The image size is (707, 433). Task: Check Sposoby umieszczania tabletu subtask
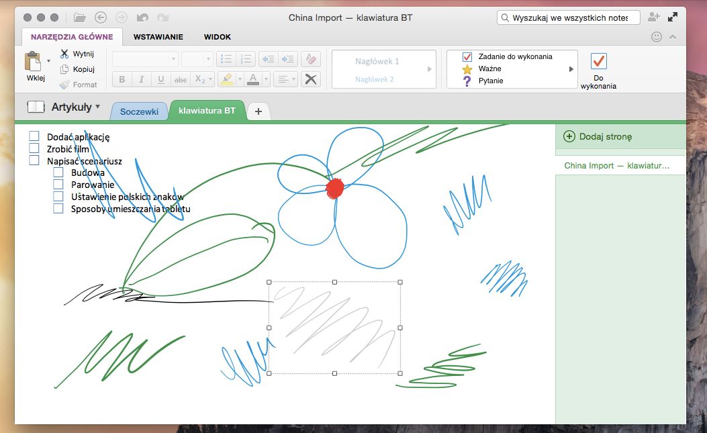tap(58, 208)
